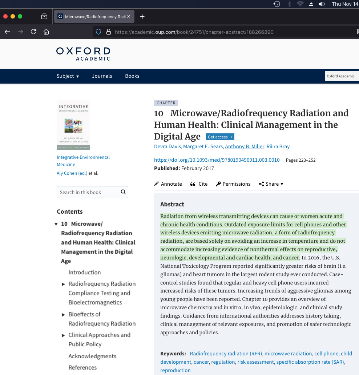
Task: Click the tracking protection shield icon
Action: tap(98, 32)
